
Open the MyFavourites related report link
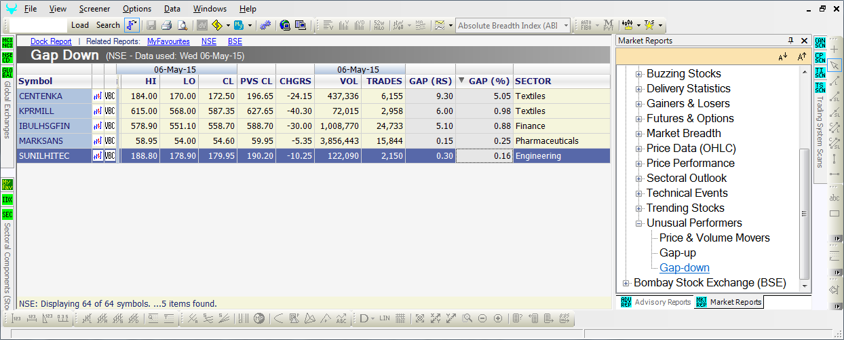tap(168, 41)
